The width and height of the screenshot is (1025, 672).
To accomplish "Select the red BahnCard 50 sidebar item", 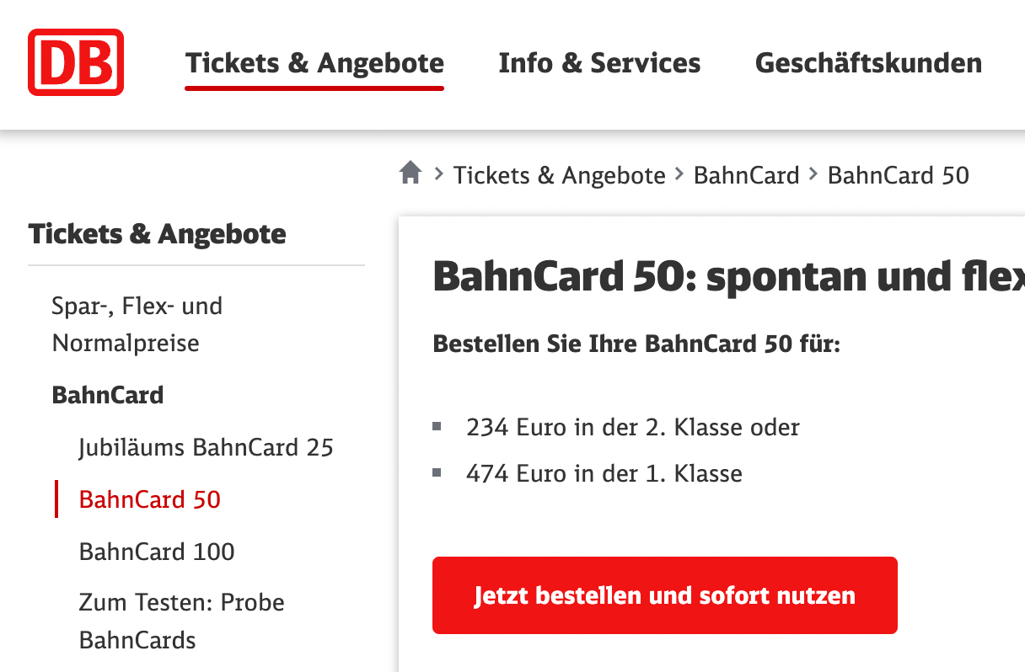I will point(149,499).
